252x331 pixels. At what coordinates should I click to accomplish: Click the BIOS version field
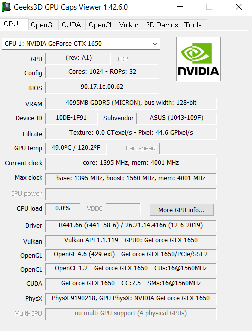(102, 87)
